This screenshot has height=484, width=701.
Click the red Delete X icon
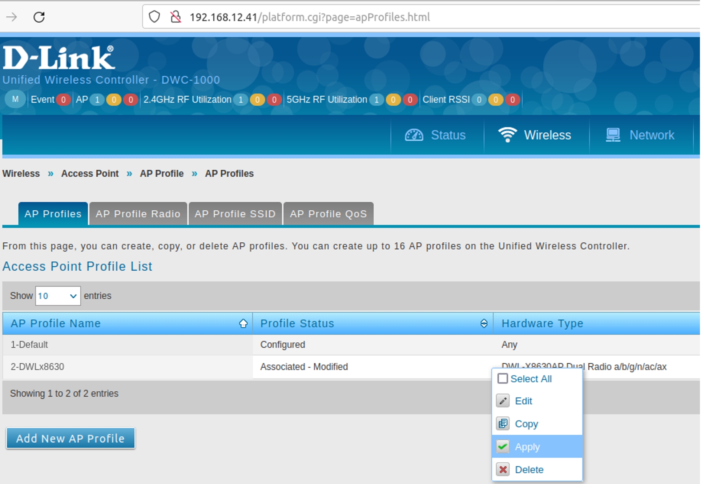[503, 469]
